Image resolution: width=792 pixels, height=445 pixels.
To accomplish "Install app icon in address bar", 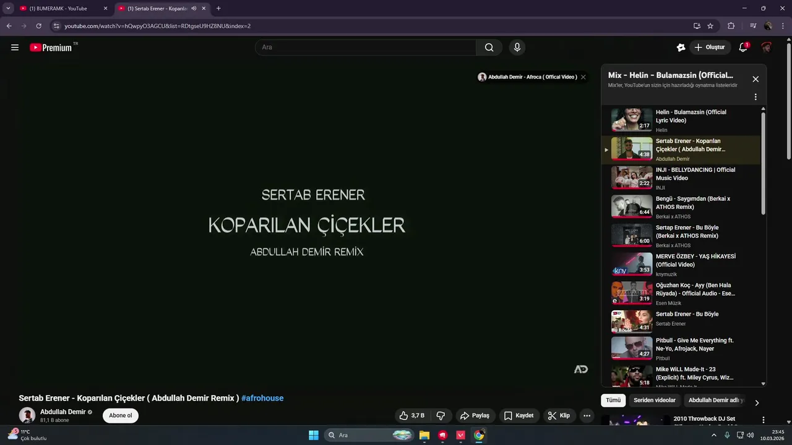I will [x=697, y=26].
